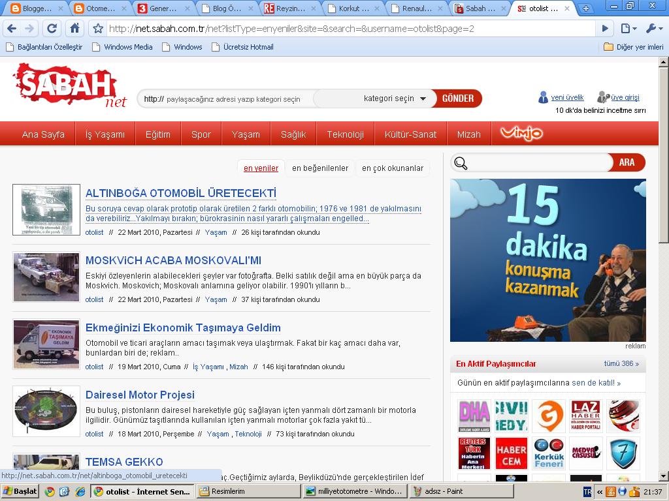Switch to the Blogger tab
Image resolution: width=669 pixels, height=501 pixels.
37,8
